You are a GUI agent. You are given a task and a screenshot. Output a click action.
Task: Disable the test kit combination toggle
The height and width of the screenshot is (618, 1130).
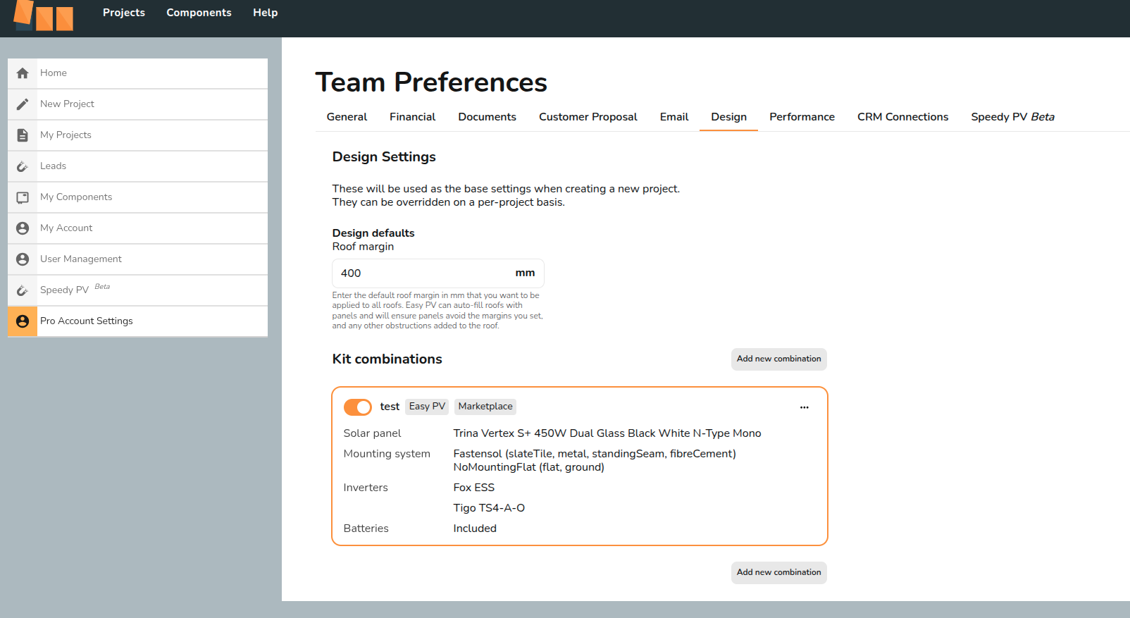pos(358,407)
